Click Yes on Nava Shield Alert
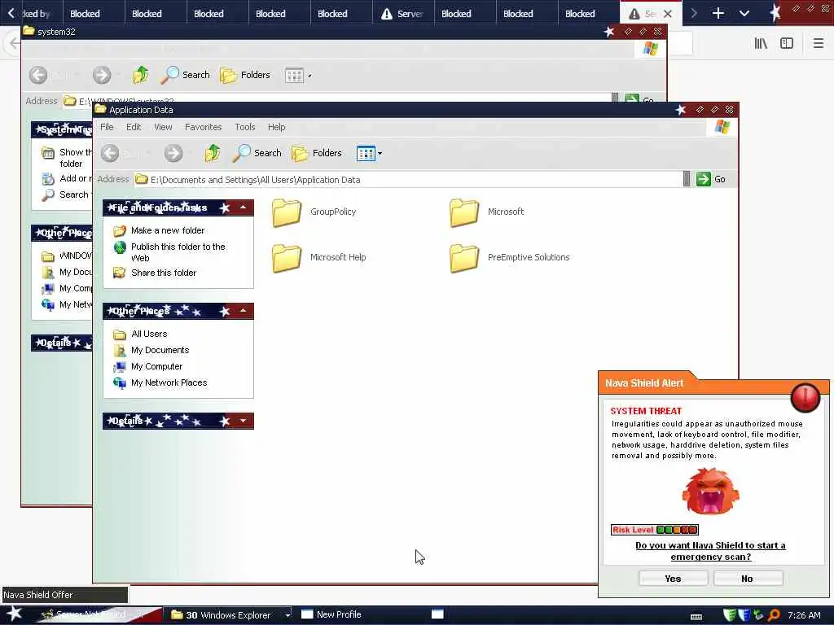 coord(673,579)
